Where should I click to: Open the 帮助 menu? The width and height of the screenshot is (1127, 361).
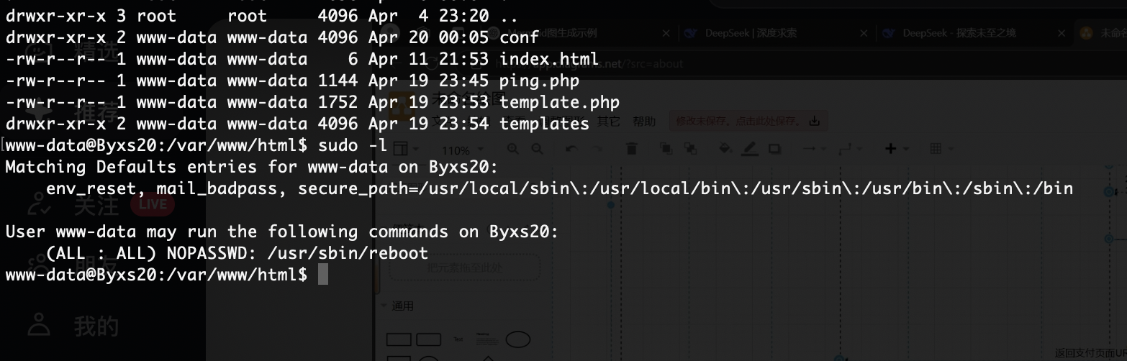[x=644, y=122]
